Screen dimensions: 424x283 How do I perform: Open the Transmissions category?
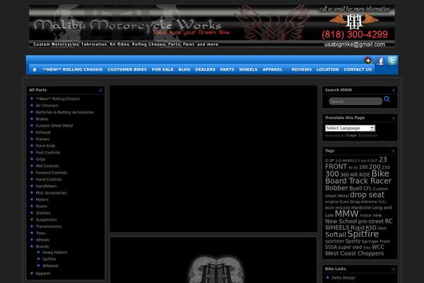click(x=48, y=226)
